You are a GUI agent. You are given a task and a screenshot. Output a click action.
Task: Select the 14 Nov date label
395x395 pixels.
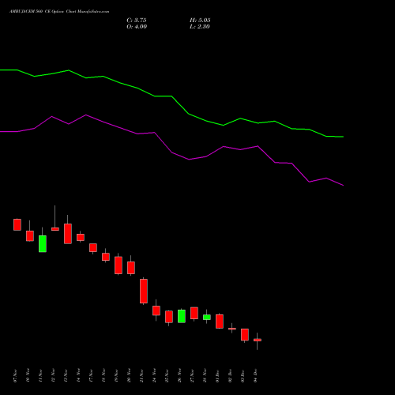click(78, 375)
